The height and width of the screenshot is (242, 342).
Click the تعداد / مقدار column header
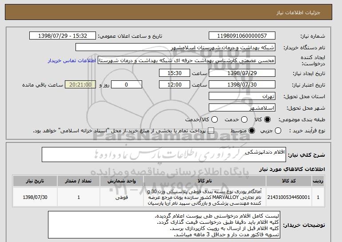click(79, 181)
